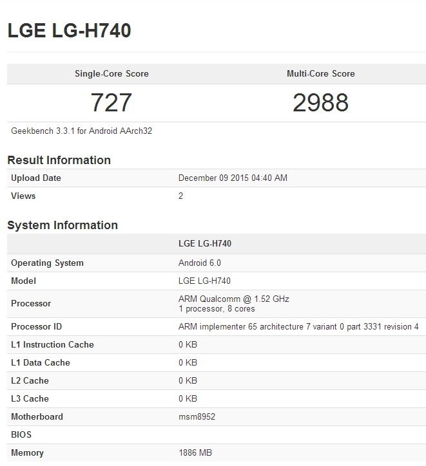Select the Geekbench 3.3.1 for Android AArch32 text
This screenshot has width=426, height=466.
pos(81,131)
